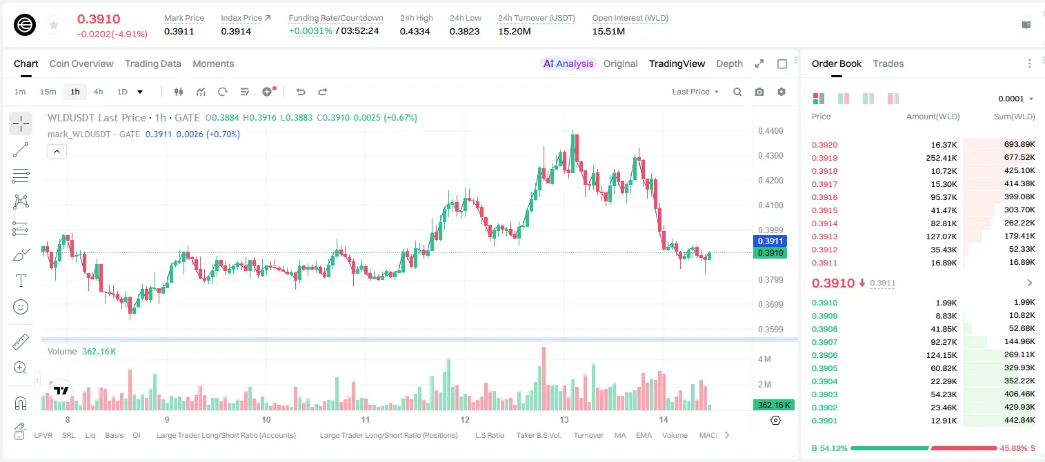Select the ruler measure tool
Image resolution: width=1045 pixels, height=462 pixels.
point(21,342)
